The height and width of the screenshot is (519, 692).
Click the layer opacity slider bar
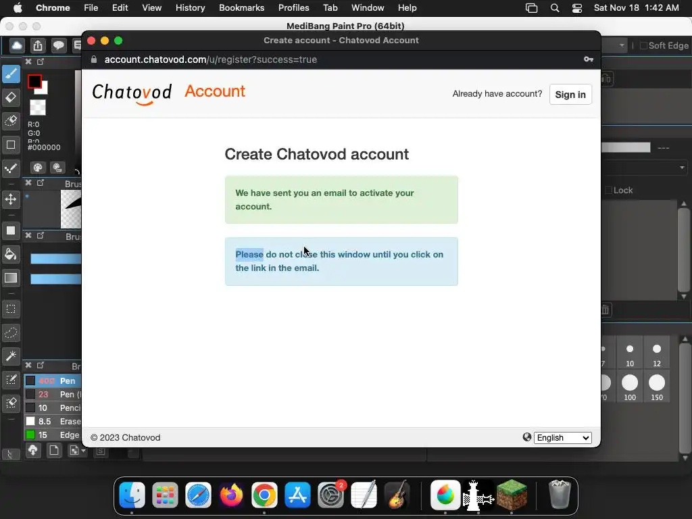(x=626, y=147)
